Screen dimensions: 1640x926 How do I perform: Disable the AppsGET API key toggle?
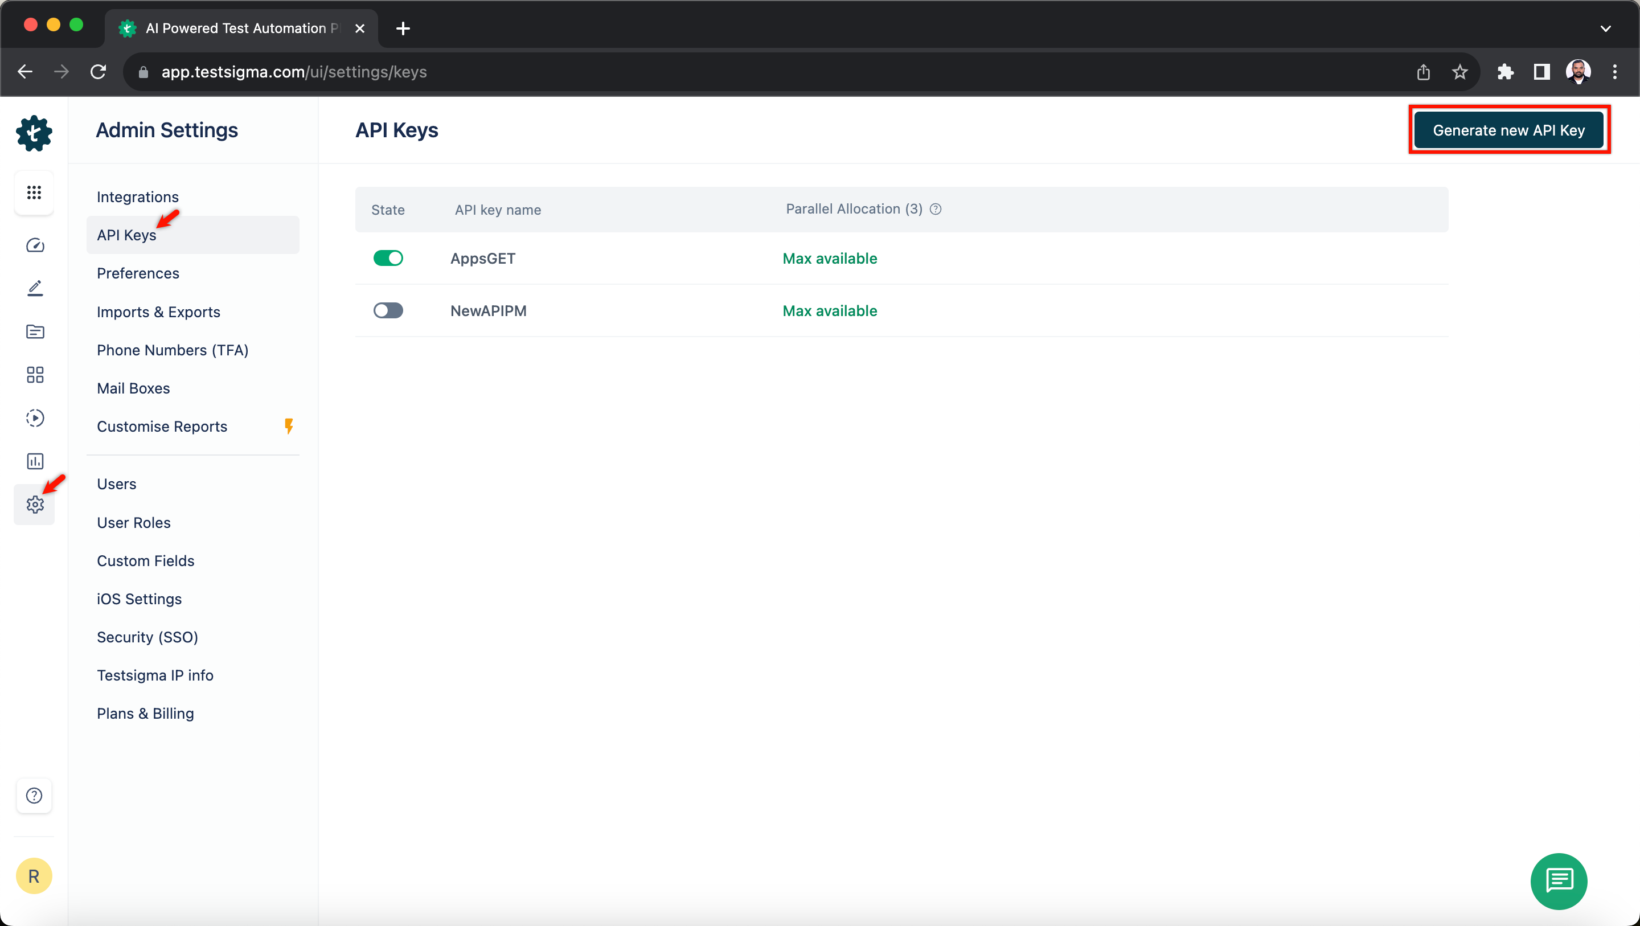[x=388, y=258]
